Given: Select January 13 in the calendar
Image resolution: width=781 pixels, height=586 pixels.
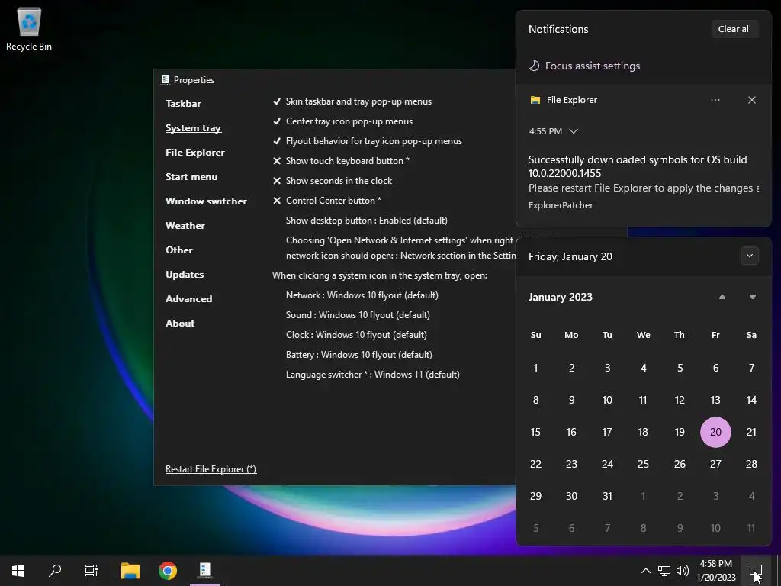Looking at the screenshot, I should pyautogui.click(x=715, y=400).
